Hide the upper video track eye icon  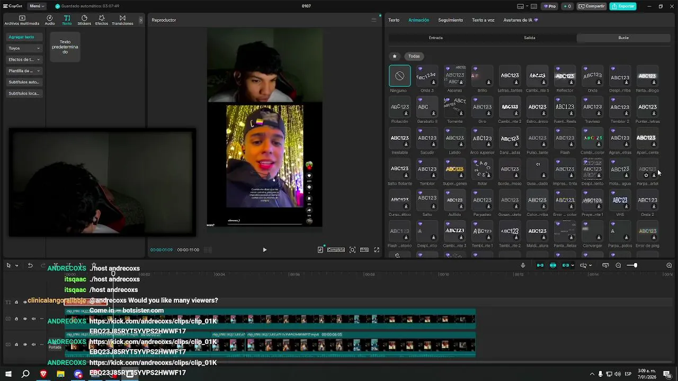coord(25,319)
